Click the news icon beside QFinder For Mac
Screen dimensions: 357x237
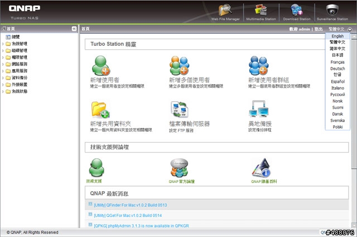click(x=90, y=204)
